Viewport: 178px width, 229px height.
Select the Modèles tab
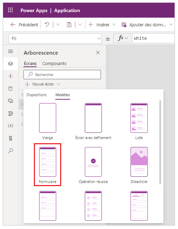pyautogui.click(x=63, y=95)
